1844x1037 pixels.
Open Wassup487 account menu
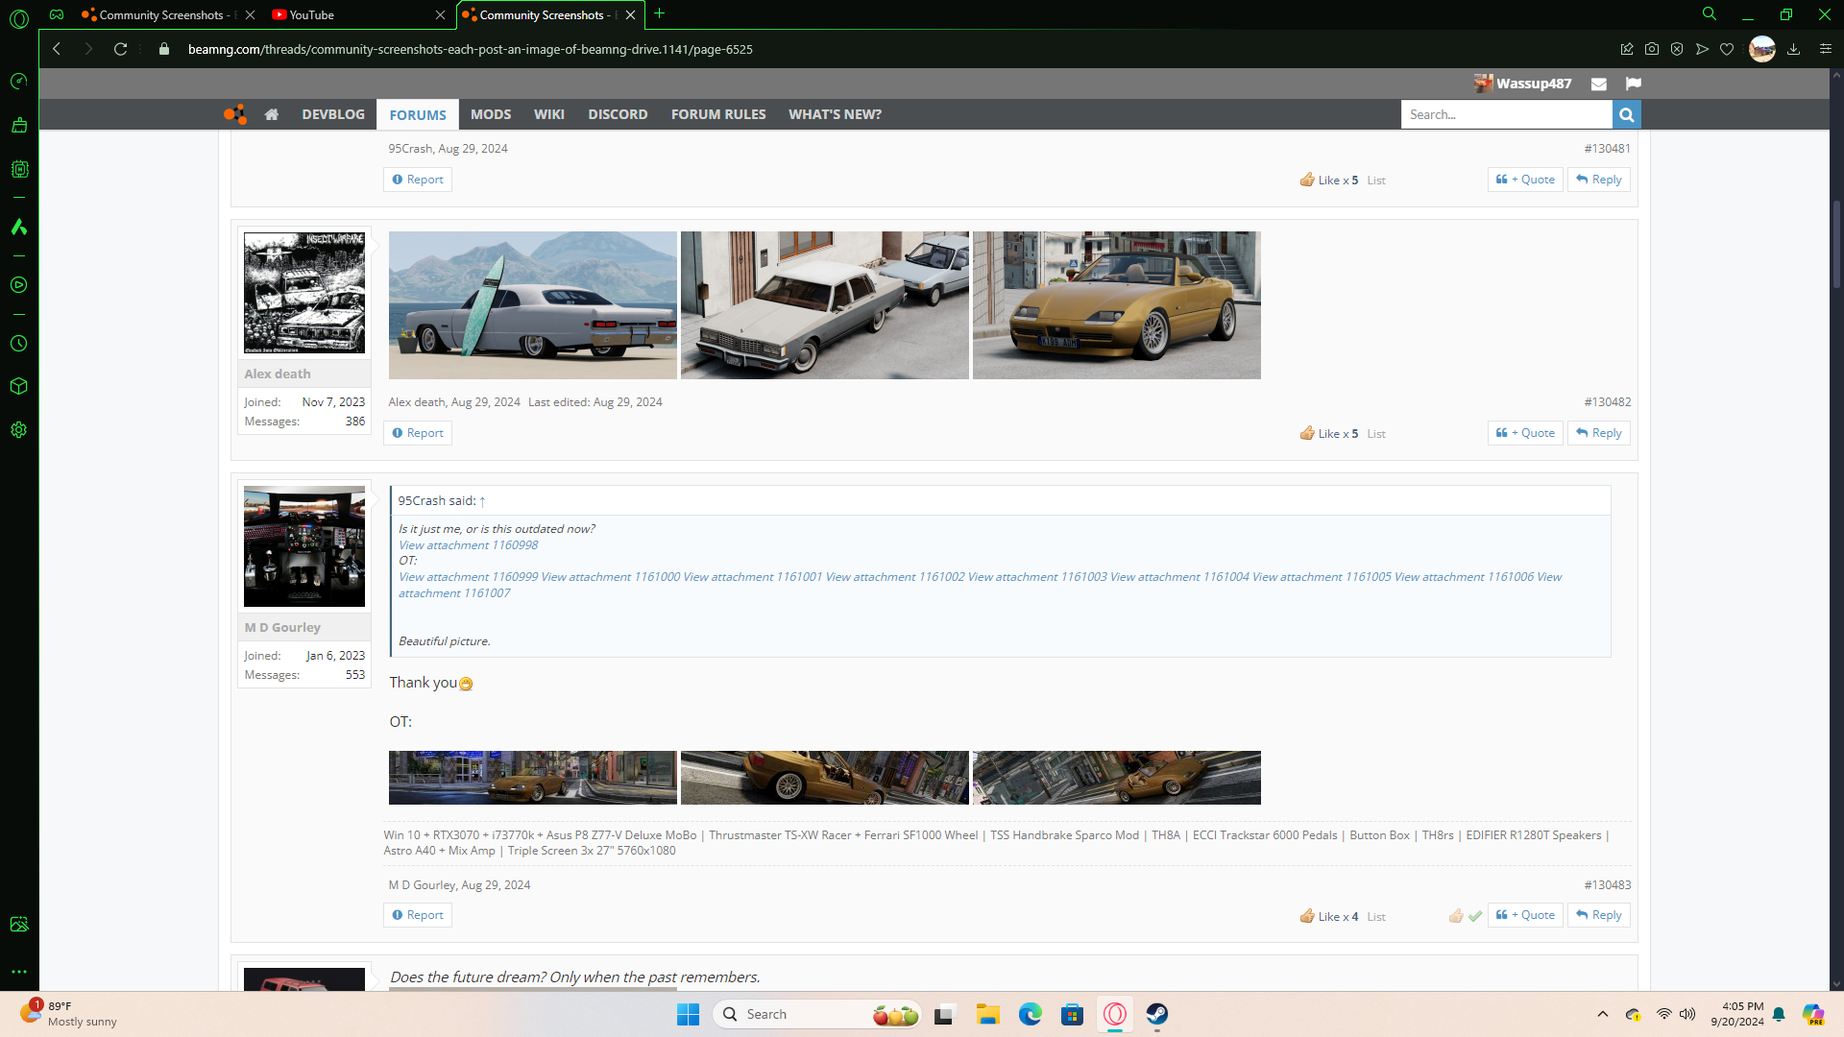[1533, 84]
